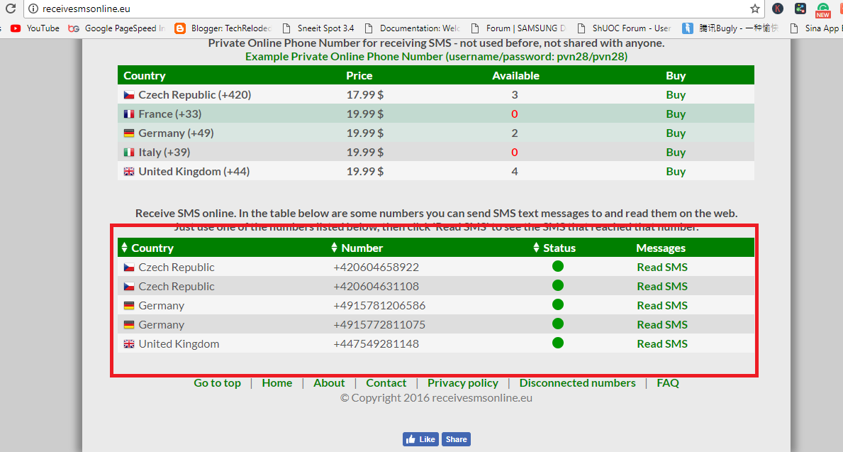Click the Germany flag in the price table
The image size is (843, 452).
tap(128, 133)
